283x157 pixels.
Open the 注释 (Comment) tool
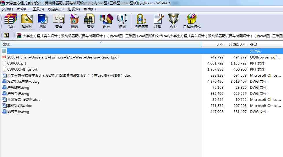158,21
